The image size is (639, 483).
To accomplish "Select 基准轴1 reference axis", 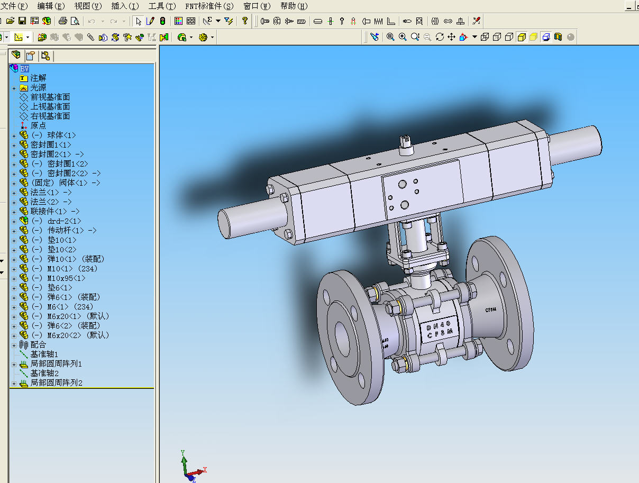I will click(44, 354).
